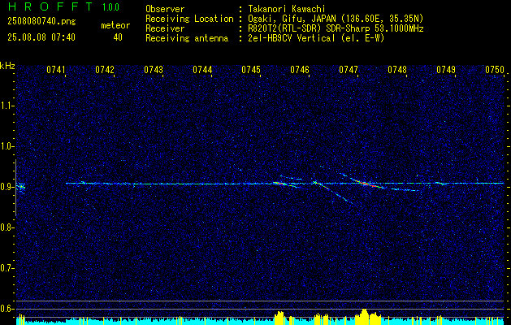
Task: Click the 0747 time marker
Action: (349, 70)
